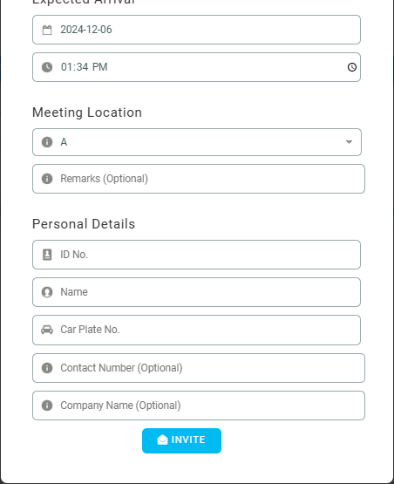
Task: Expand the Meeting Location dropdown arrow
Action: point(349,142)
